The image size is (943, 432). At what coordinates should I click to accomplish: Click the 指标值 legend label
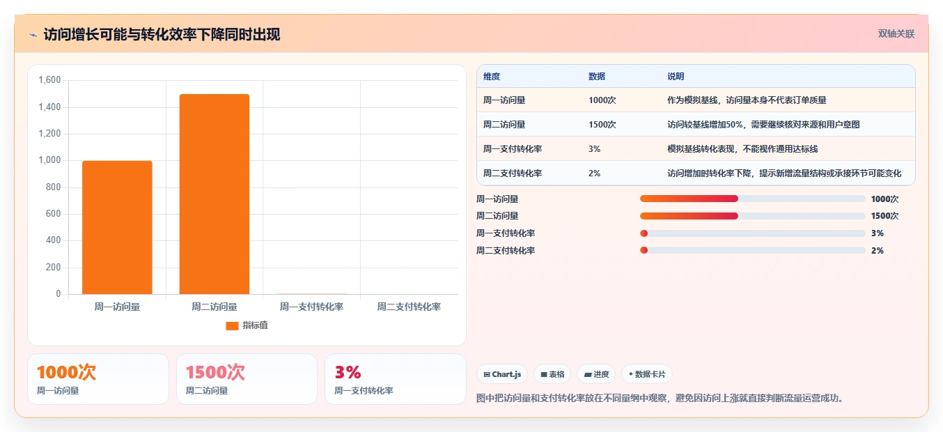pos(255,325)
